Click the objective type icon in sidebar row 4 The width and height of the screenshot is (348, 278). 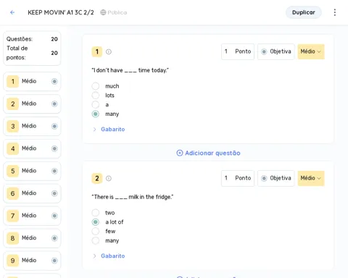pos(54,148)
